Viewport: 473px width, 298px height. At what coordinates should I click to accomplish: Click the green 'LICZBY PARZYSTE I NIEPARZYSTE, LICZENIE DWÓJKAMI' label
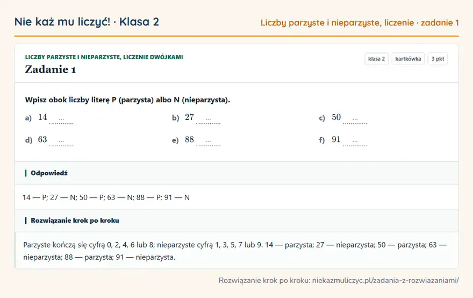click(x=104, y=57)
